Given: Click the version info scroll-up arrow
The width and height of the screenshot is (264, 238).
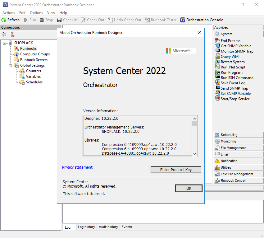Looking at the screenshot, I should [194, 119].
